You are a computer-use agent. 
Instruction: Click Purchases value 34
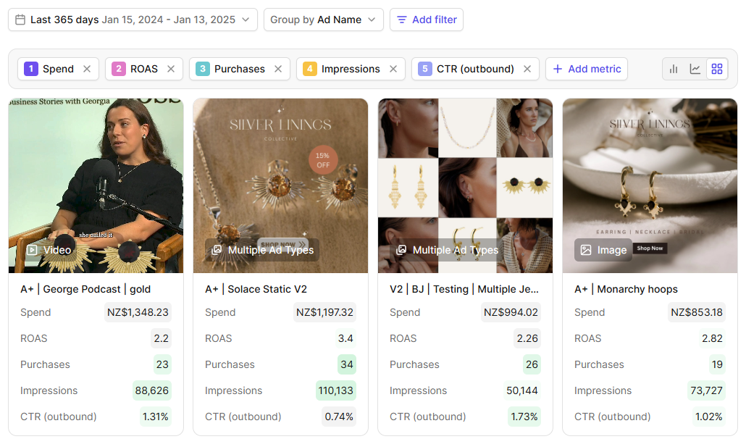(347, 365)
